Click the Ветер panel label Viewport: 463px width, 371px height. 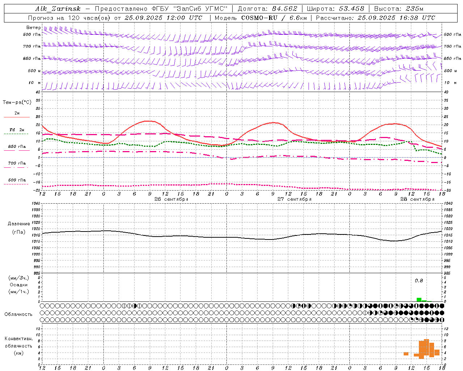33,28
